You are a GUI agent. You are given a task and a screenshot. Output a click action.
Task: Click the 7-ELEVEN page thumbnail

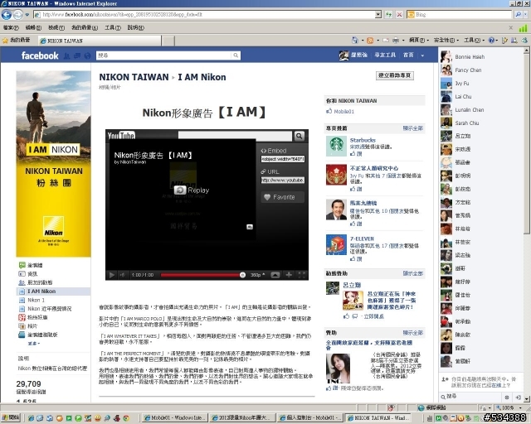(x=336, y=244)
